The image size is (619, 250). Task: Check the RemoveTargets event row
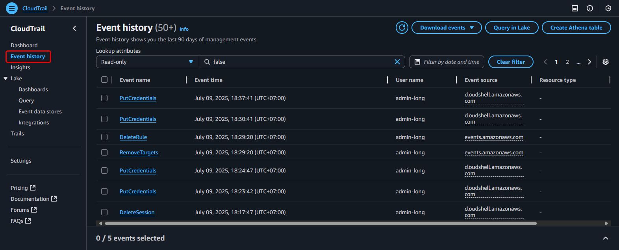pos(104,152)
